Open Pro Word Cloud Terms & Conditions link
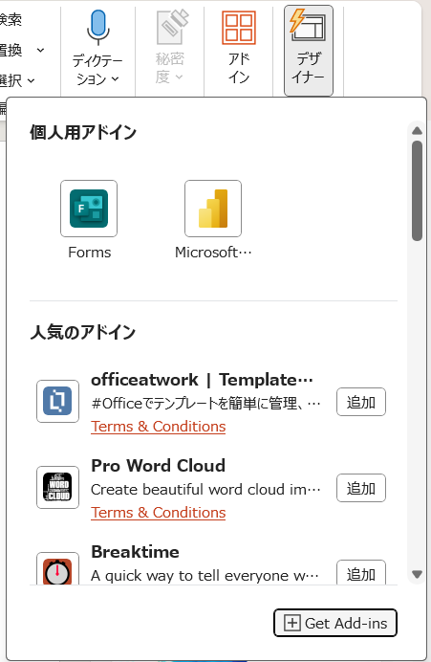The image size is (431, 662). [x=158, y=513]
